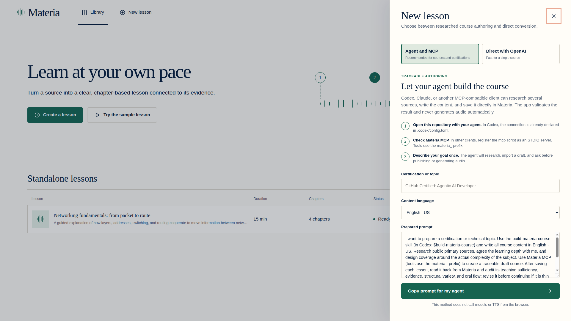This screenshot has width=571, height=321.
Task: Switch to the Library tab
Action: point(93,12)
